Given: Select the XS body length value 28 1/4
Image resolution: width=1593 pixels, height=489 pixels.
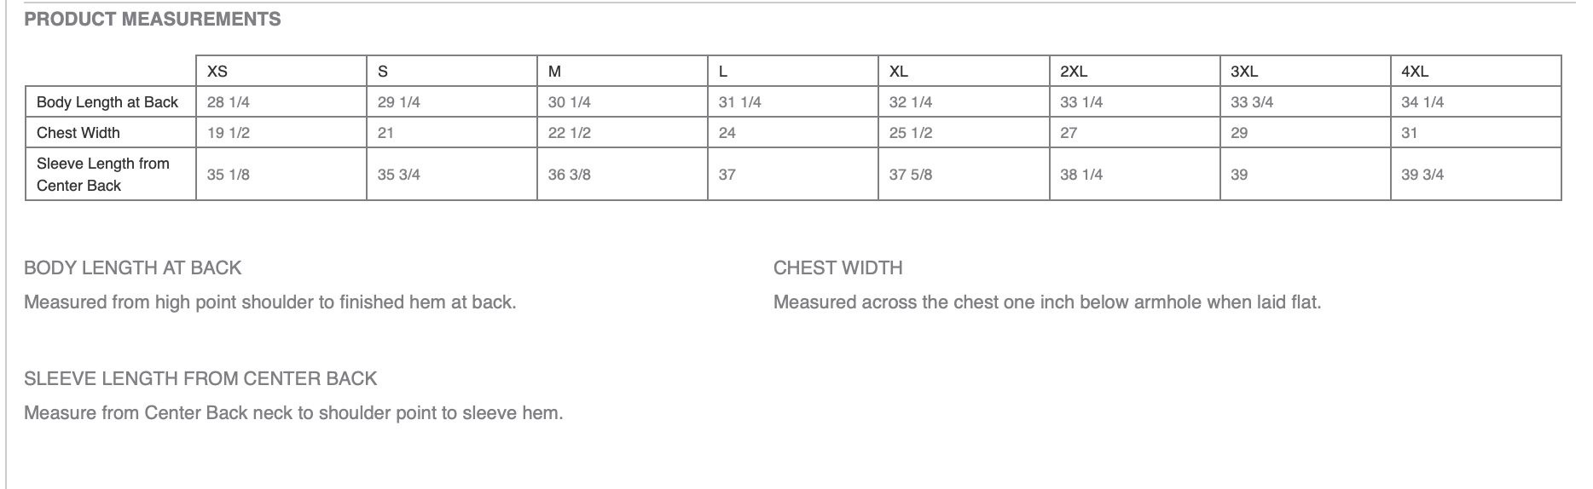Looking at the screenshot, I should (229, 102).
